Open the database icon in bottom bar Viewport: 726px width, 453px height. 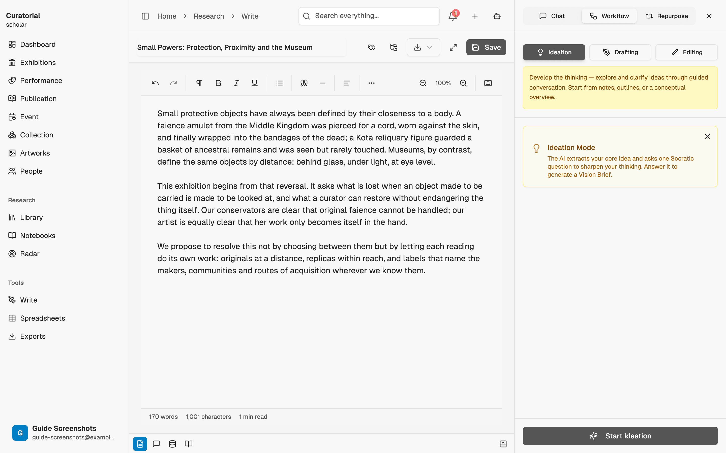tap(172, 444)
